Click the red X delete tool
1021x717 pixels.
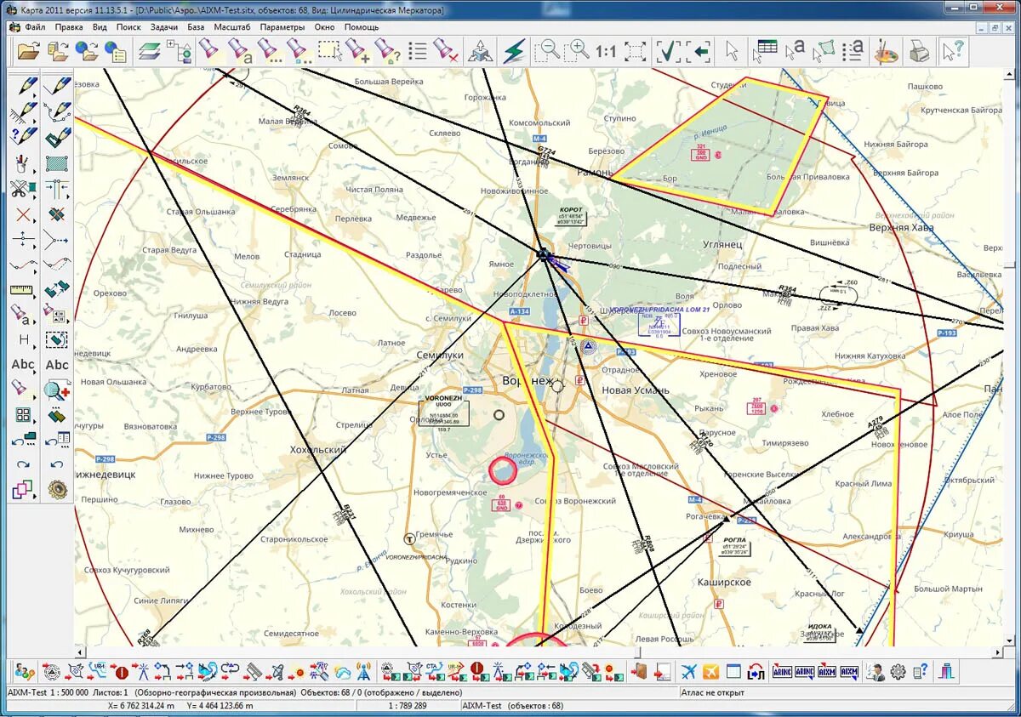coord(23,214)
